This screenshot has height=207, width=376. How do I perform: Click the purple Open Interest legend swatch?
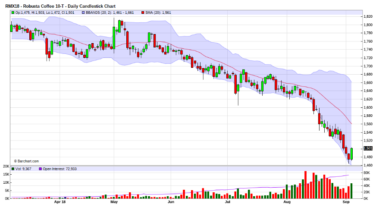coord(40,169)
